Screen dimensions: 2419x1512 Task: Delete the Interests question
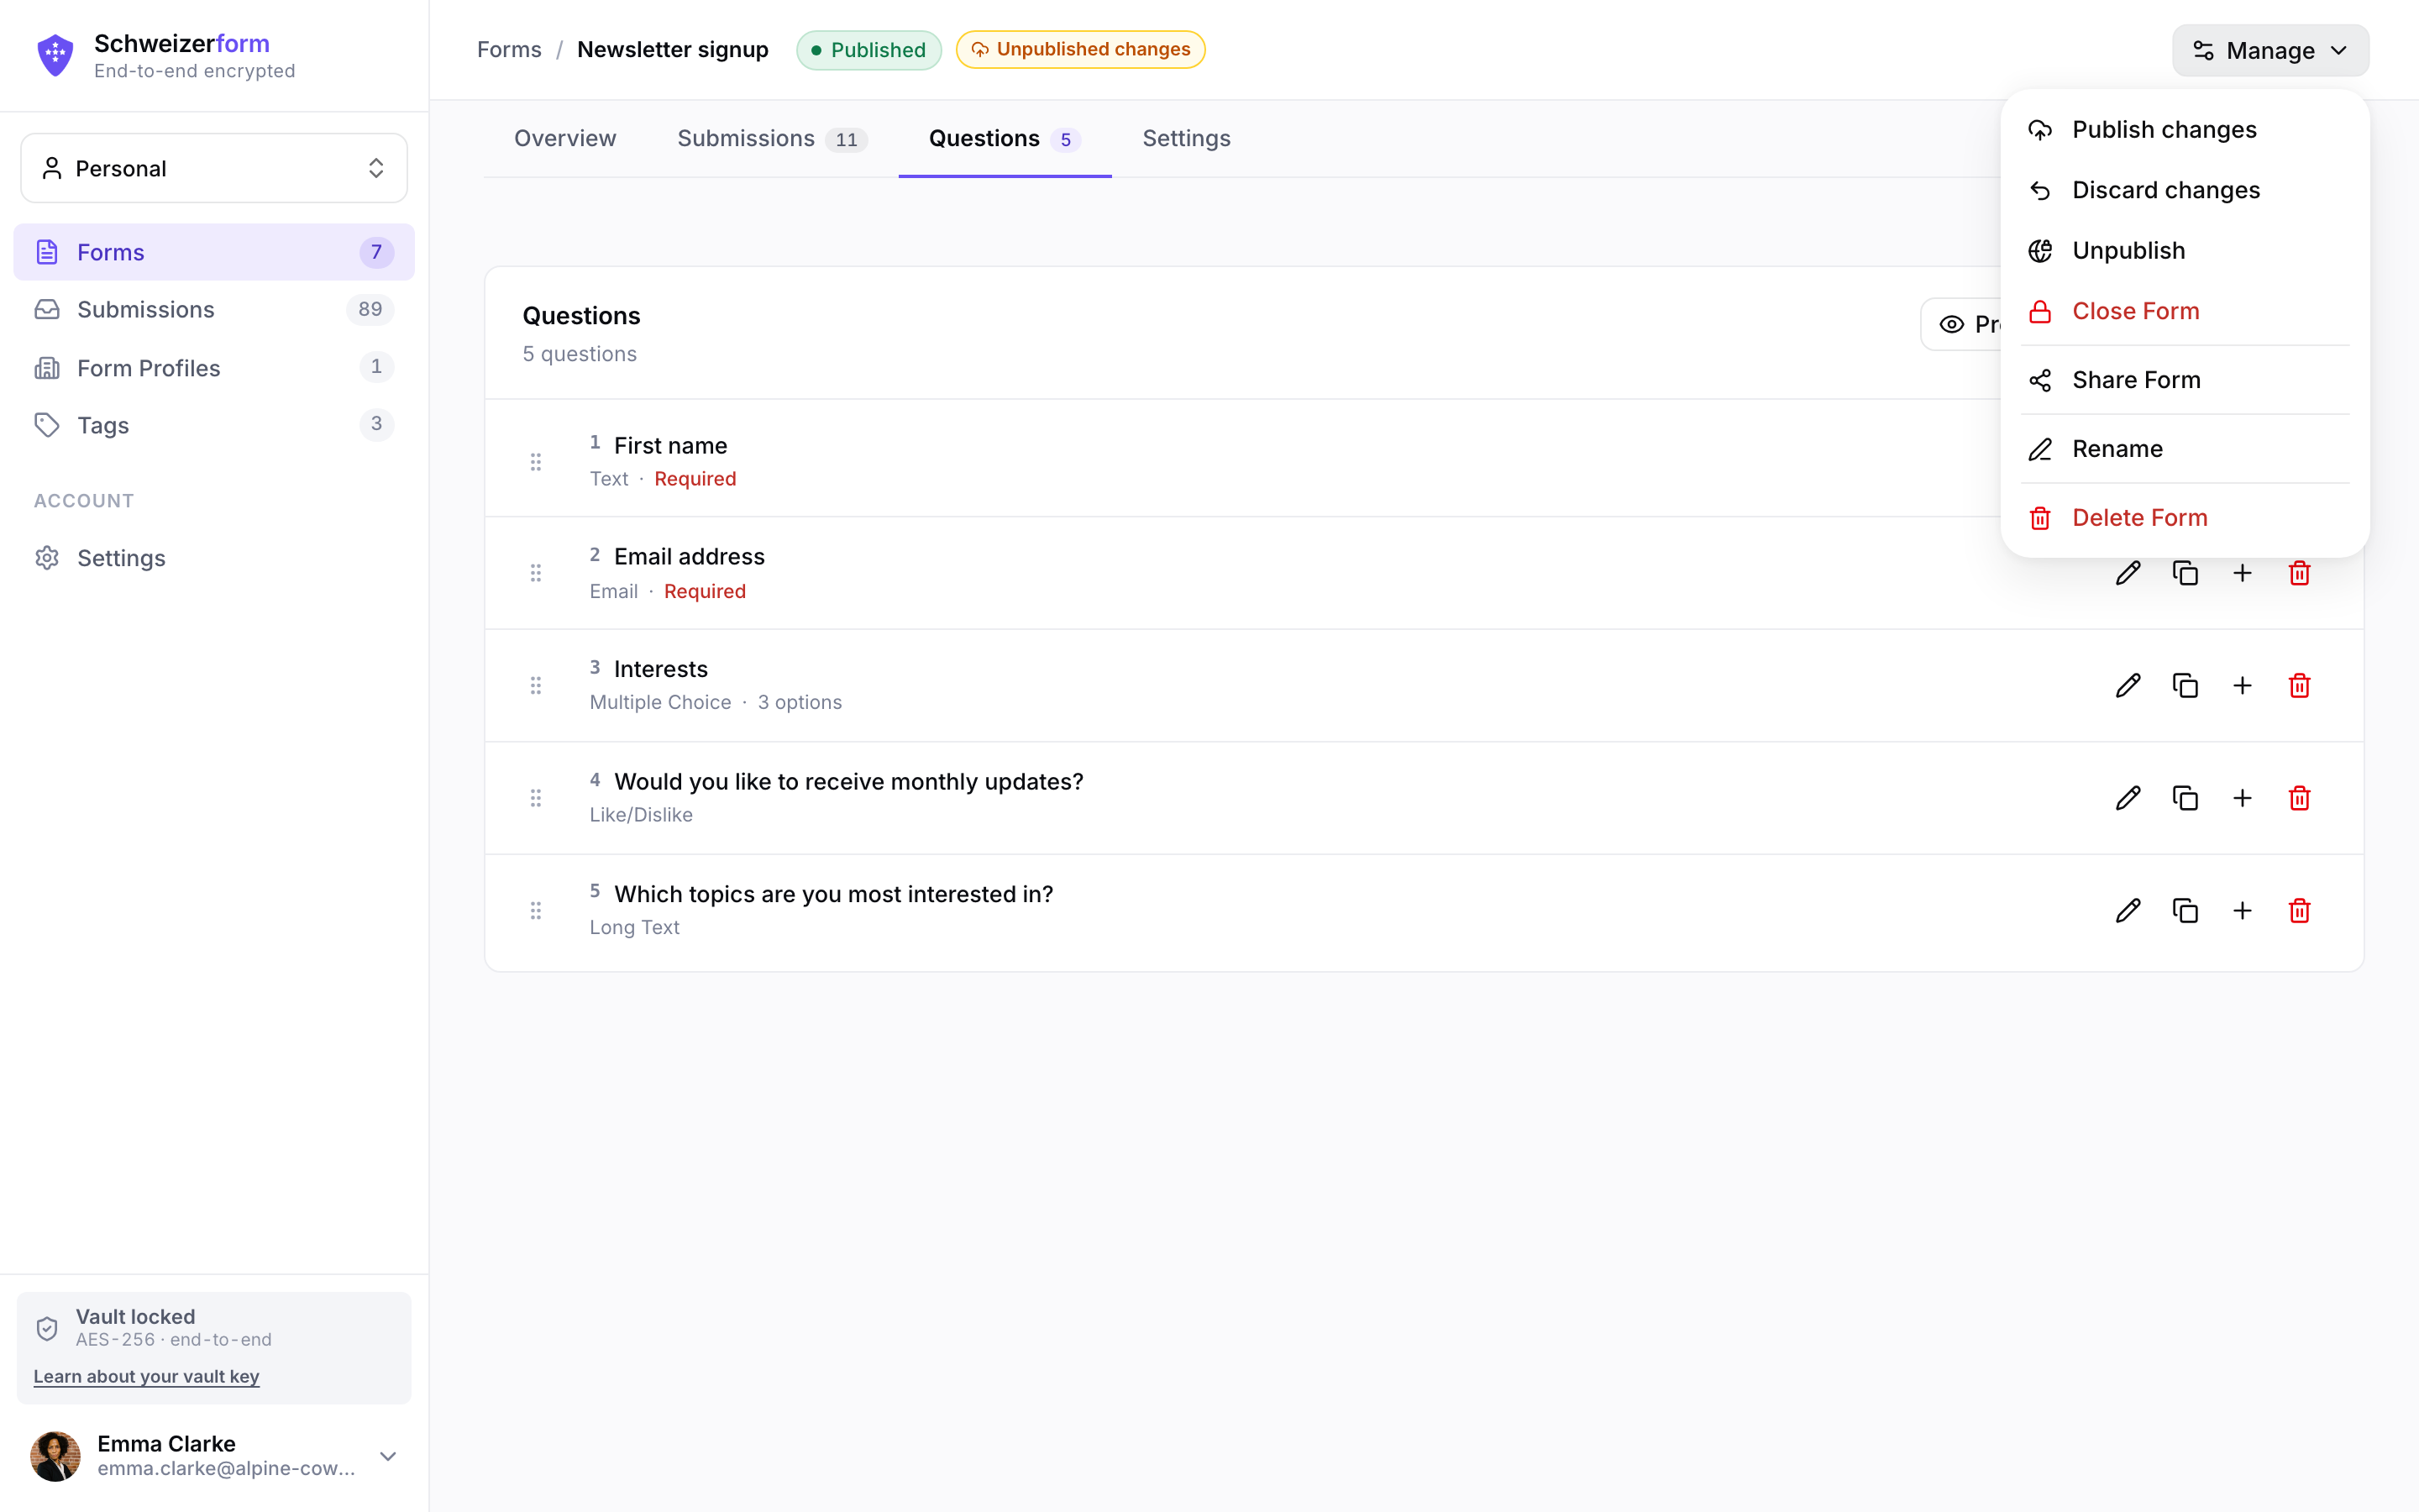coord(2299,685)
